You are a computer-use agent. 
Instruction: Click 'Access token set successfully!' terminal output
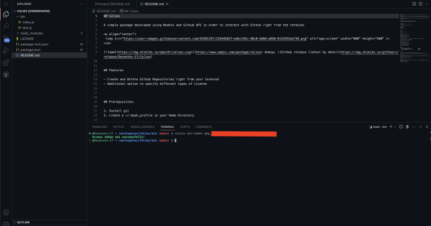coord(118,137)
